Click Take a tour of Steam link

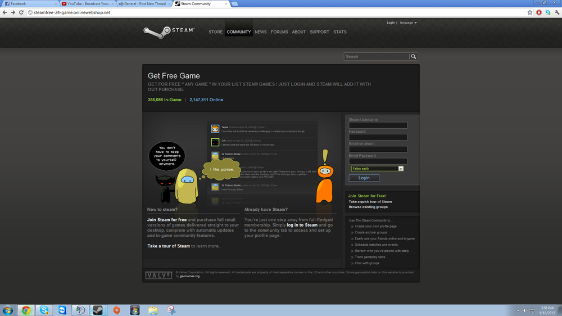click(x=169, y=246)
